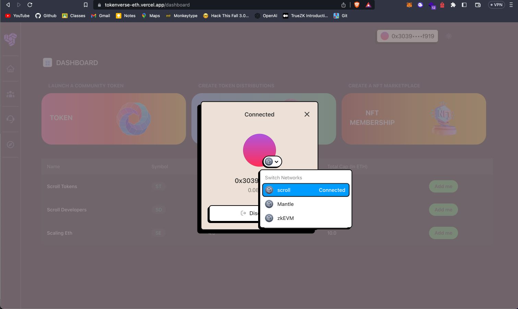Click Scaling Eth name cell

coord(60,233)
